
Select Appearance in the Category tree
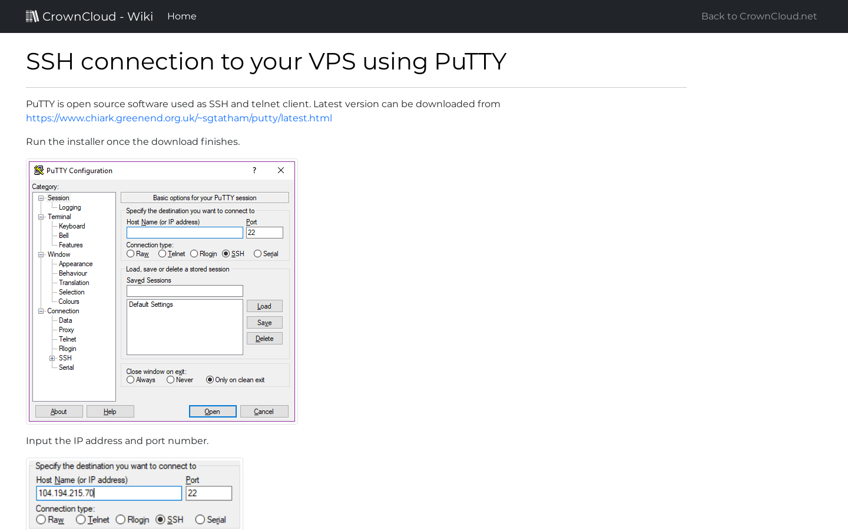tap(75, 264)
